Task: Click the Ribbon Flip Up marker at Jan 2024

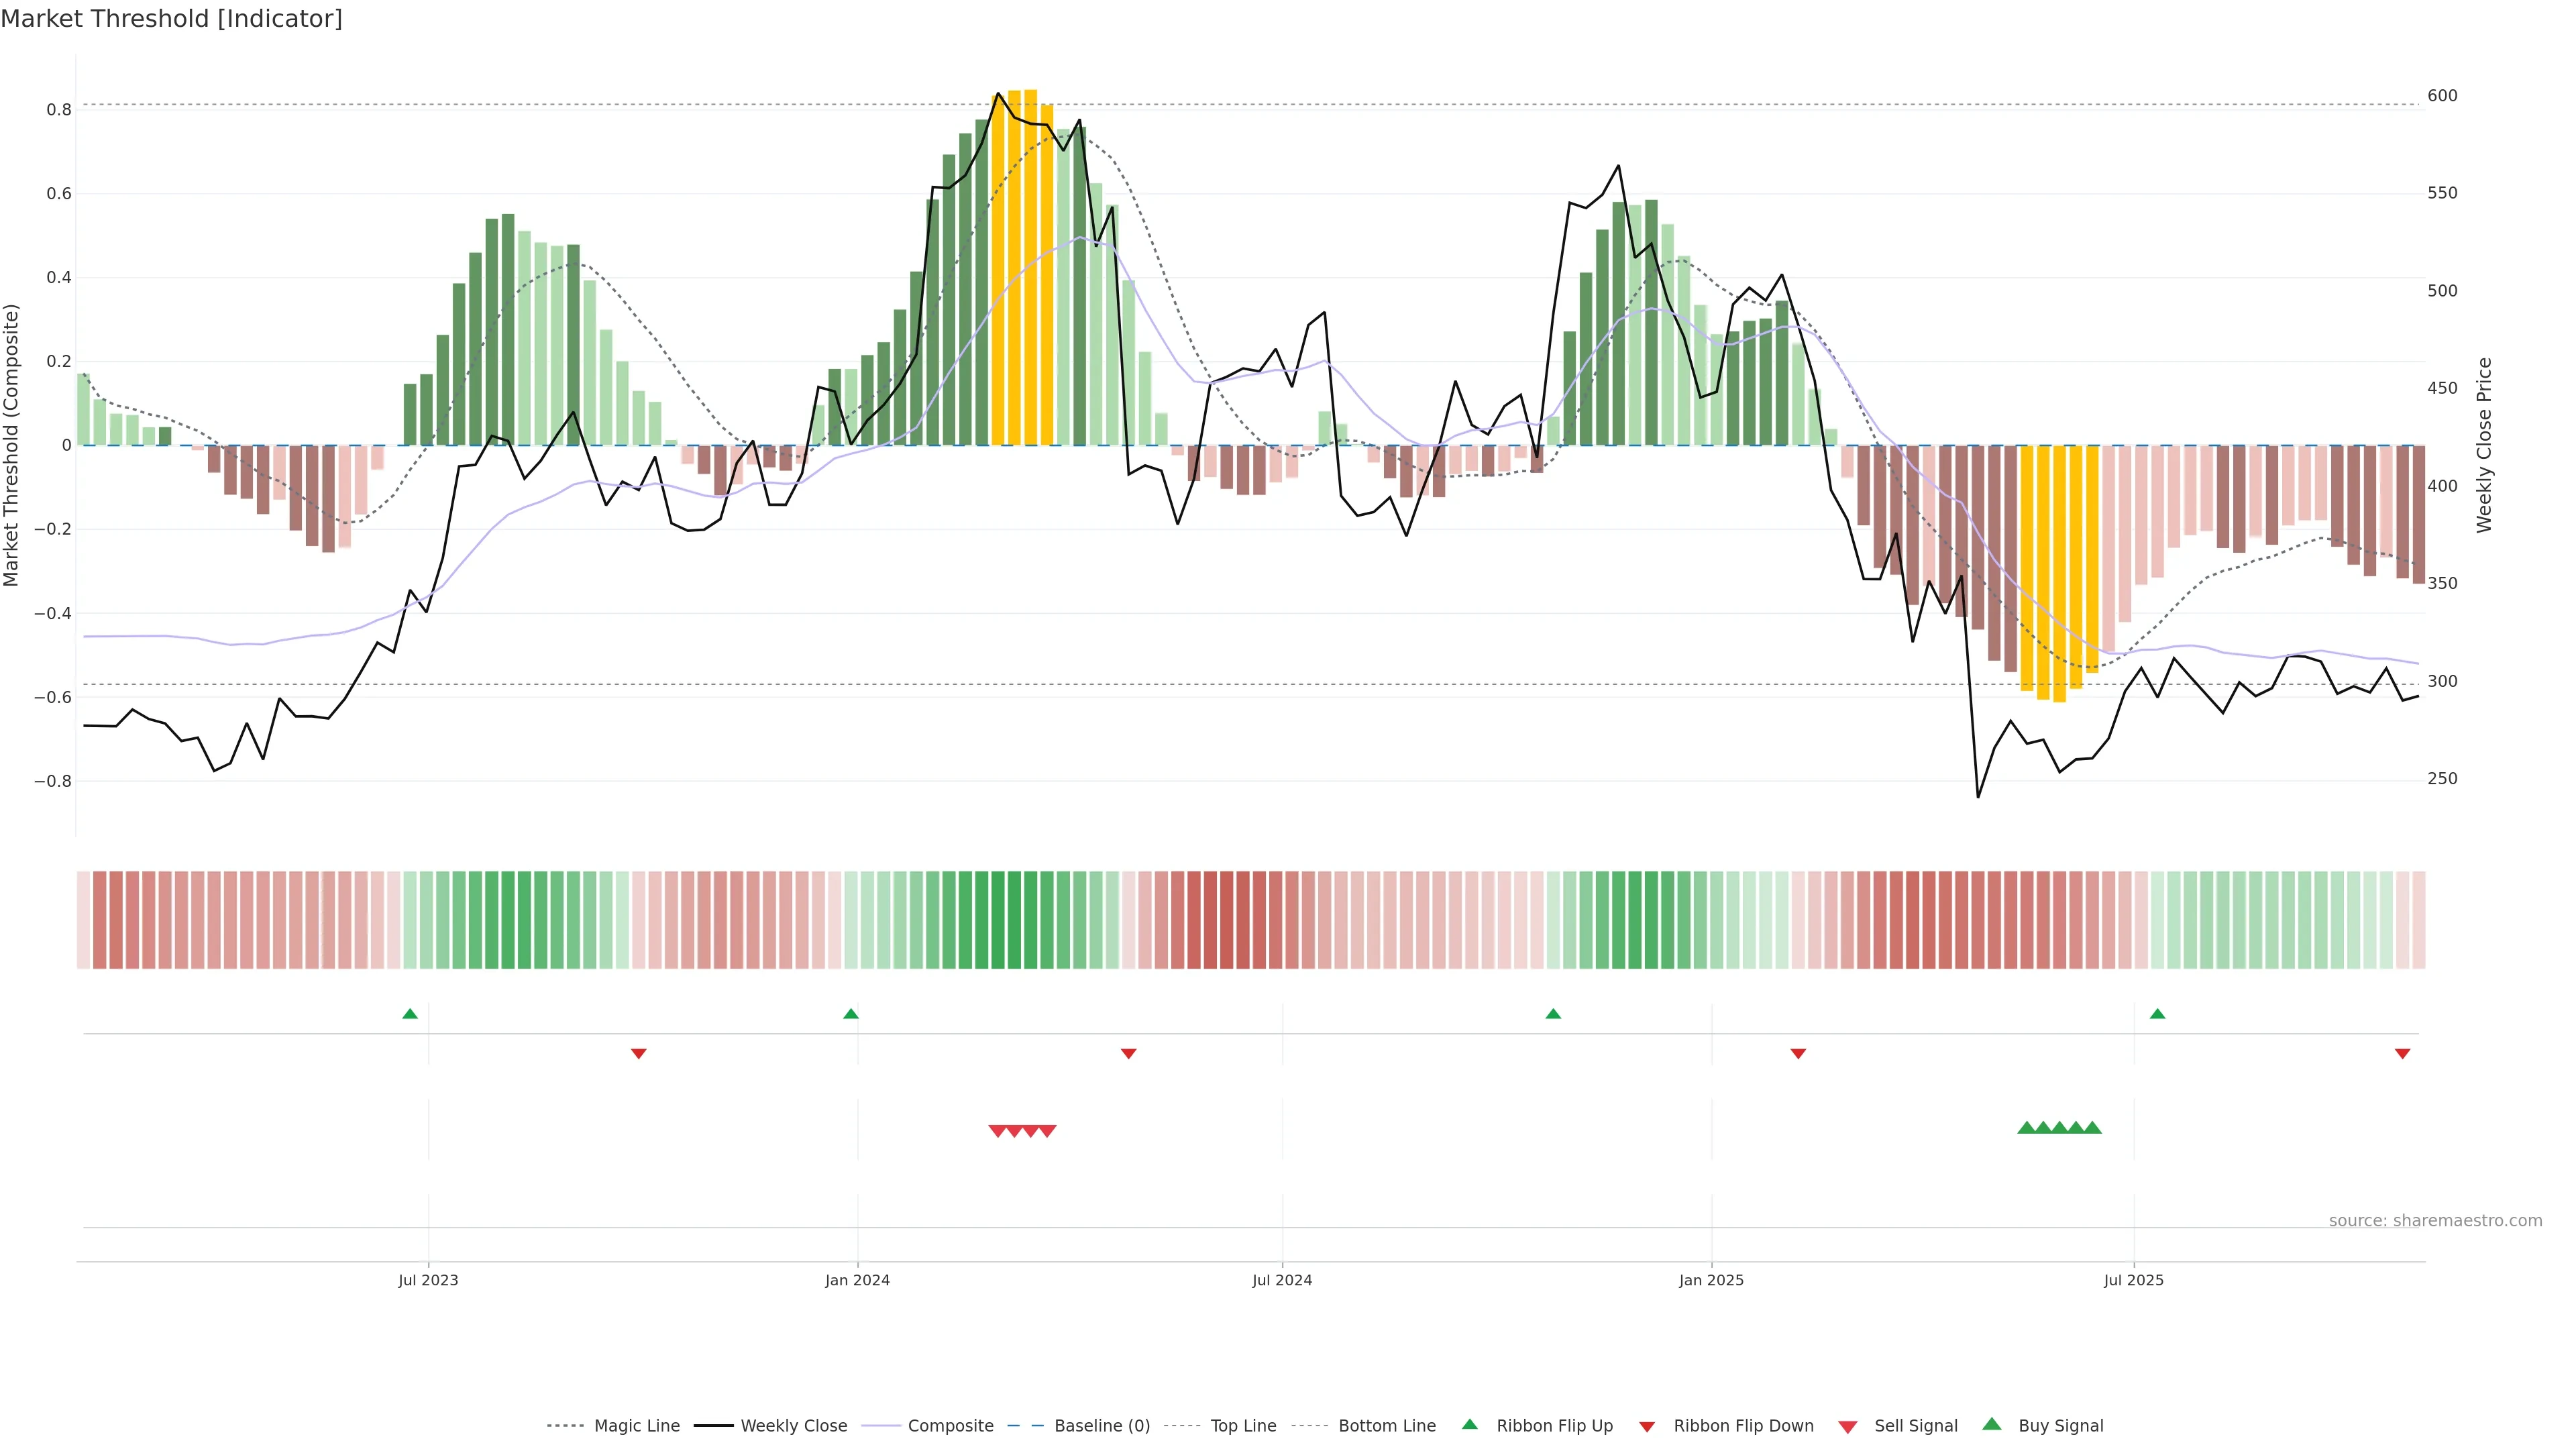Action: [x=851, y=1014]
